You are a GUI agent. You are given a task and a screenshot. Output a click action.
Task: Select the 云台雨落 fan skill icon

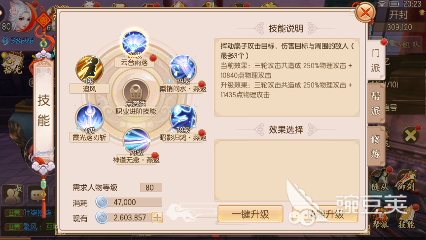point(135,43)
